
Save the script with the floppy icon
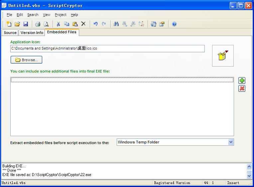[26, 24]
